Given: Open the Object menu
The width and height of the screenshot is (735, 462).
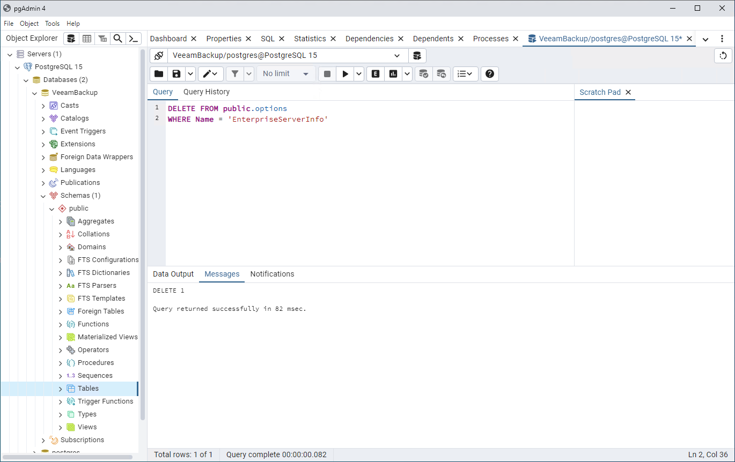Looking at the screenshot, I should (30, 24).
